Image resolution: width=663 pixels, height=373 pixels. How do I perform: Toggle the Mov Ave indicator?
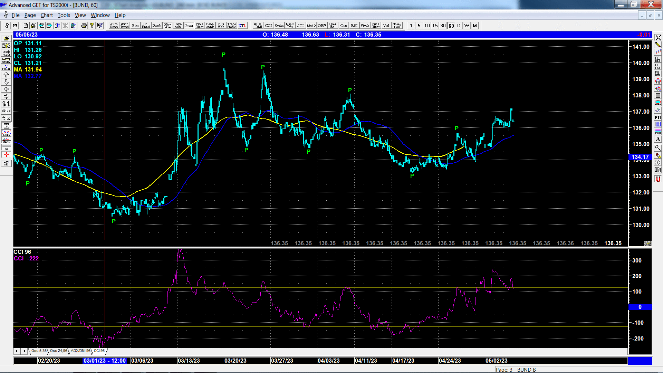(168, 26)
